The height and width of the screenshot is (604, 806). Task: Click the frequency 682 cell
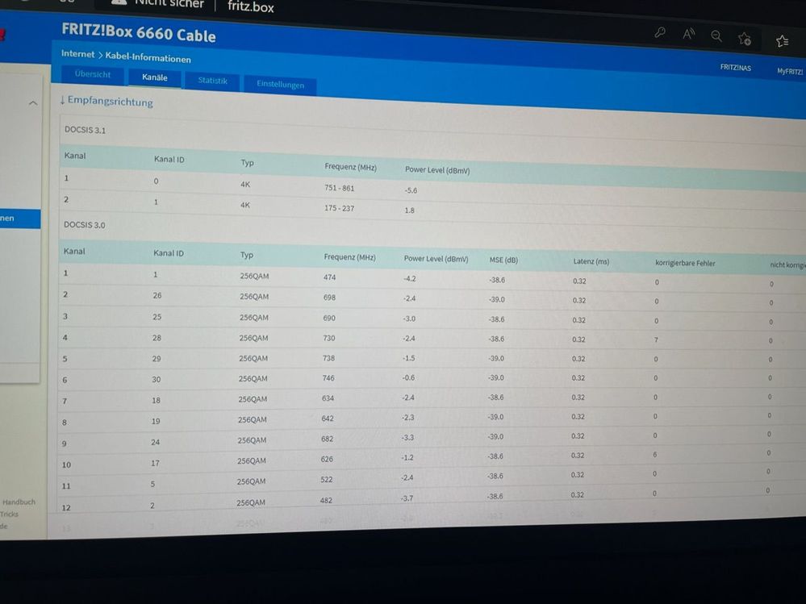(x=327, y=439)
